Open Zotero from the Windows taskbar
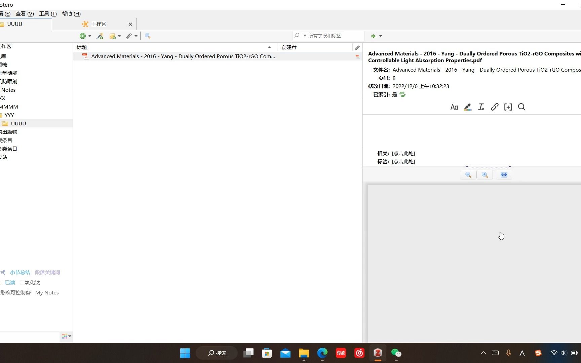Image resolution: width=581 pixels, height=363 pixels. click(378, 353)
